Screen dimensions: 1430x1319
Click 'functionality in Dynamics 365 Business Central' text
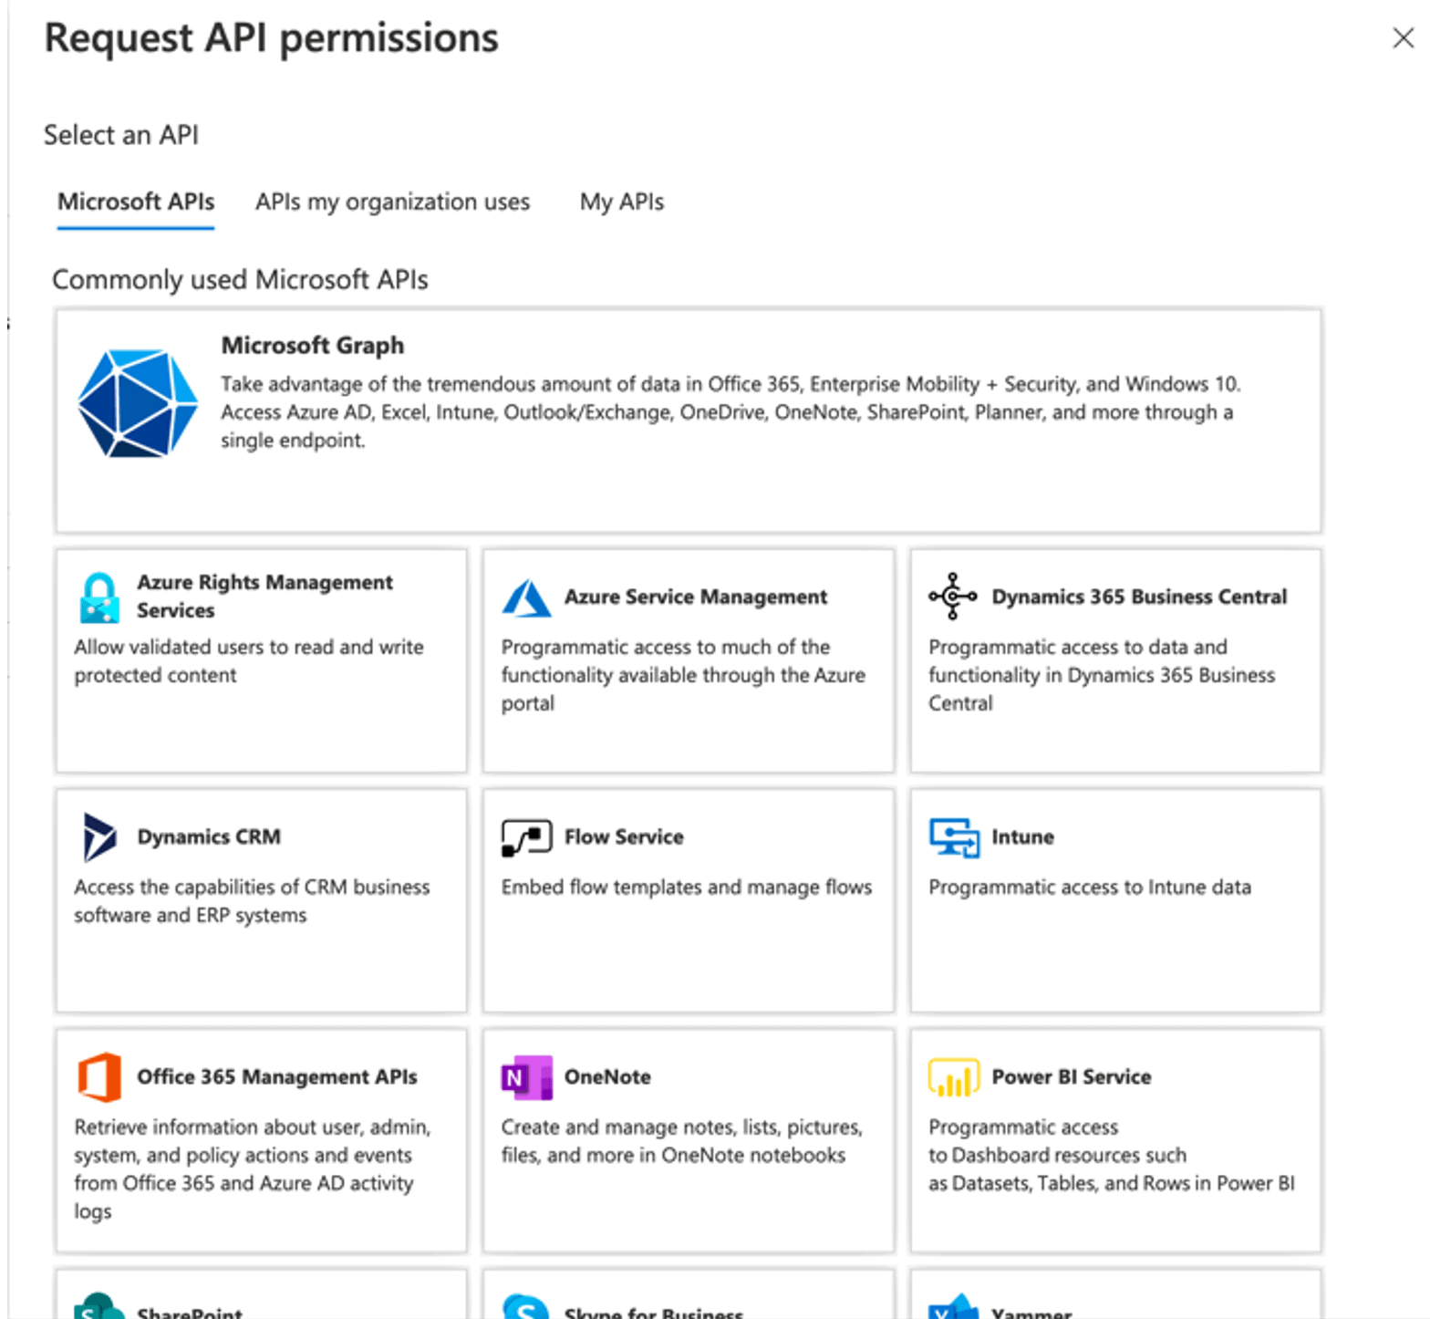(1102, 676)
